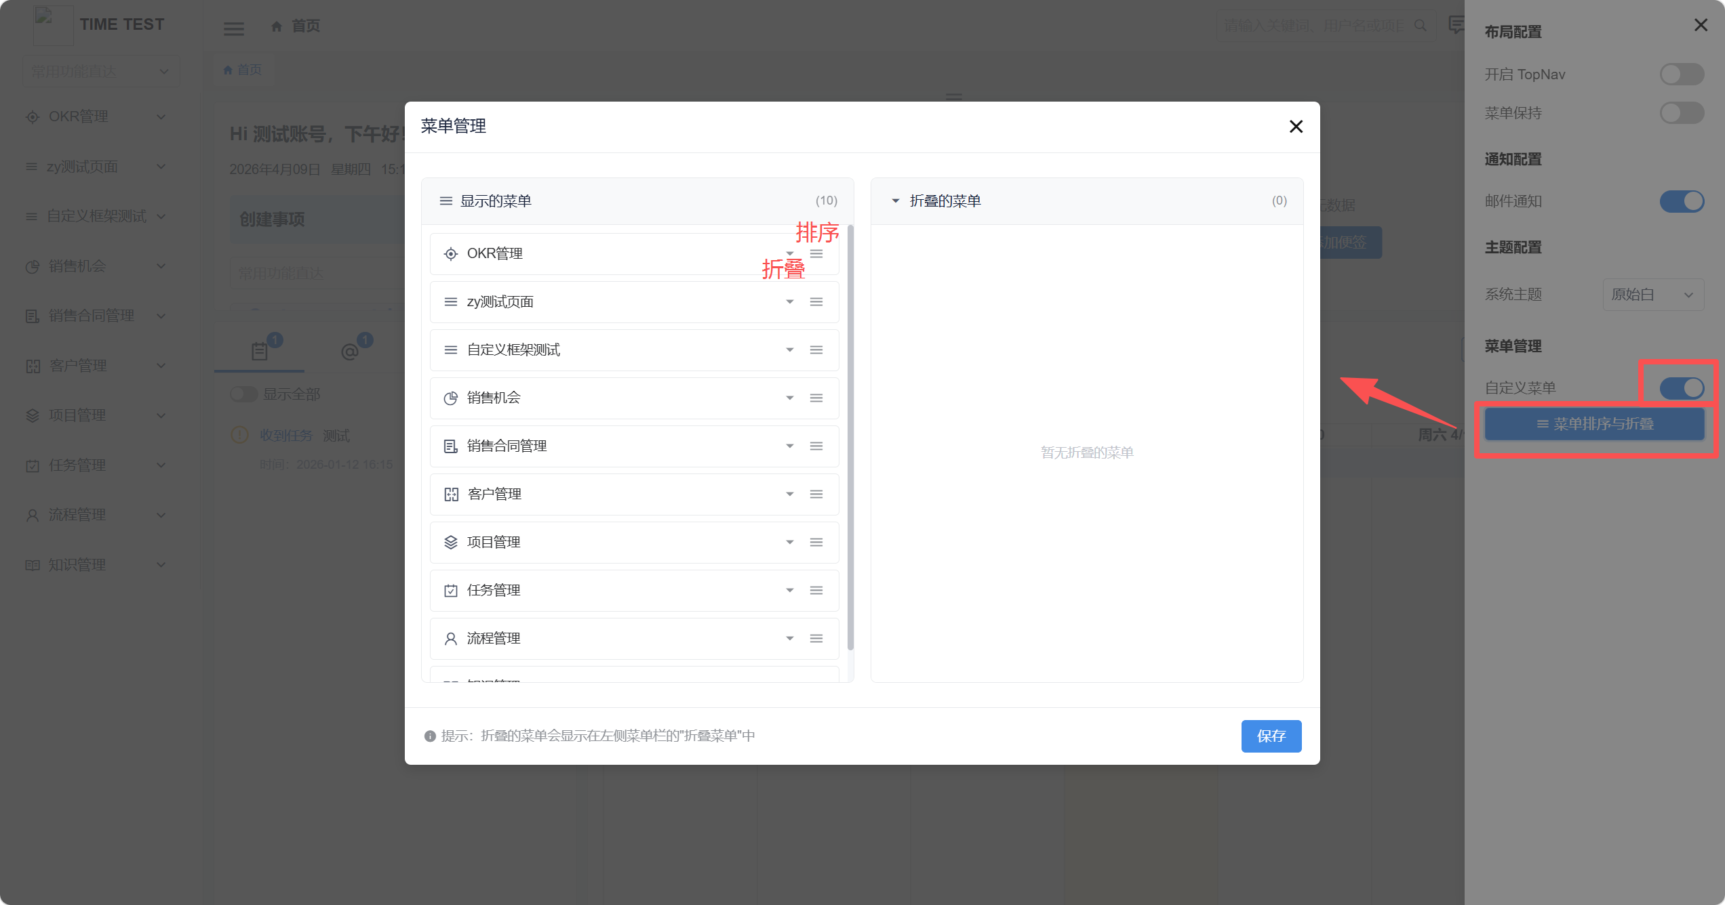Fold 任务管理 using its dropdown arrow
The image size is (1725, 905).
[x=790, y=590]
